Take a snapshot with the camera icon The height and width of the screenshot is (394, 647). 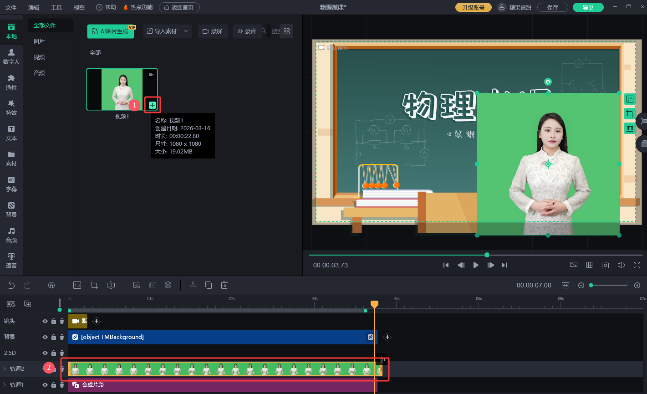[x=605, y=265]
